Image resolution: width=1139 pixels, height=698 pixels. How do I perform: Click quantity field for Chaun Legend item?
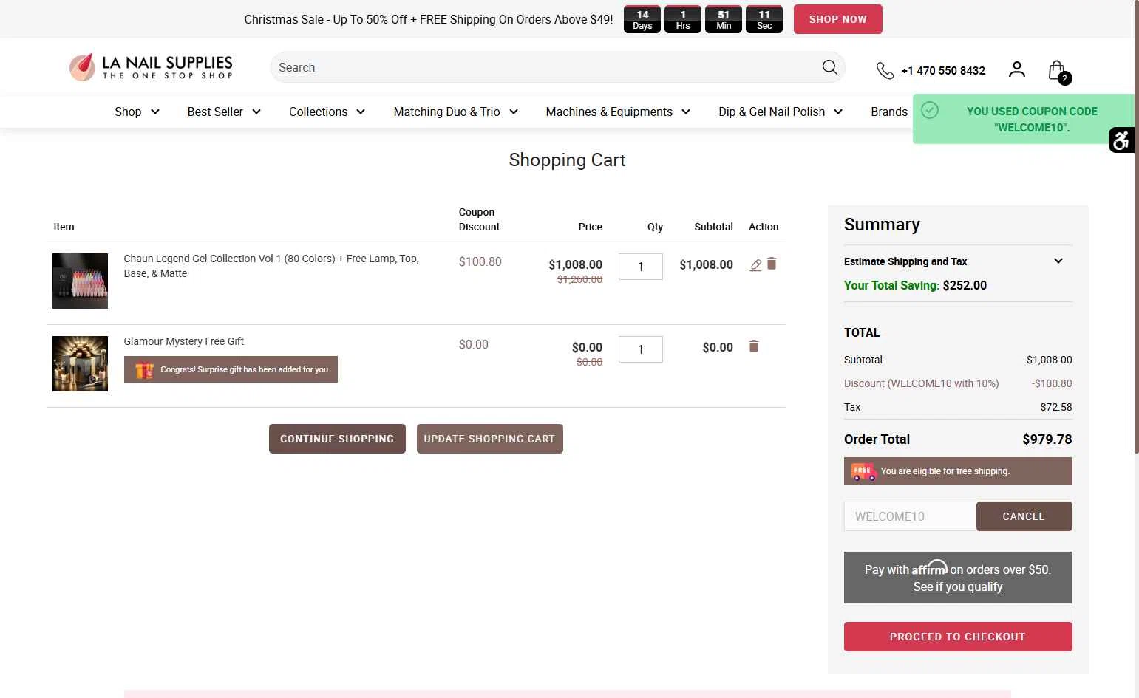tap(641, 267)
